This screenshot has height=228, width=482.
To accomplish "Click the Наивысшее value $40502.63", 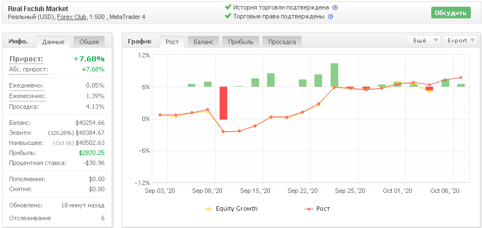I will (x=90, y=143).
